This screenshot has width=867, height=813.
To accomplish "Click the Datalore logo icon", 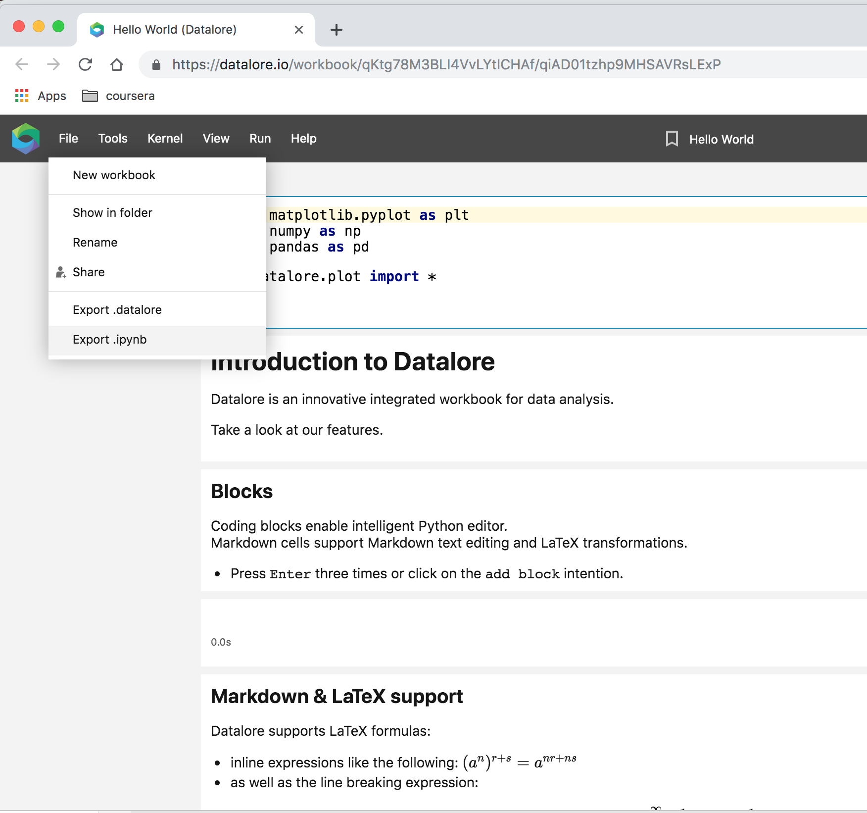I will 26,139.
